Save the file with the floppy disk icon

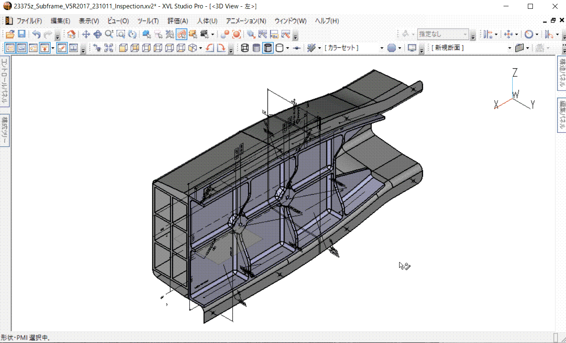(21, 34)
